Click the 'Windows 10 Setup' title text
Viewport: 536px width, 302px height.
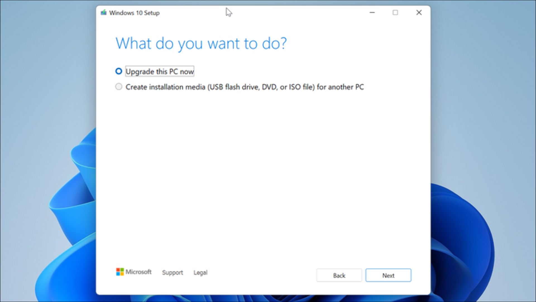point(134,13)
